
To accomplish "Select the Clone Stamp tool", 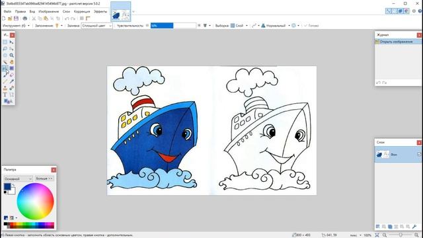I will coord(5,88).
